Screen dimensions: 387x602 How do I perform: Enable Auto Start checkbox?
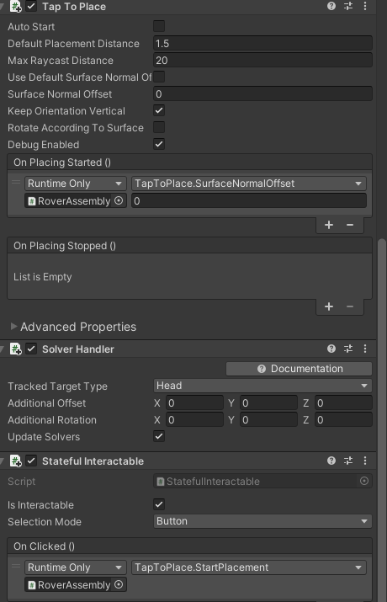[159, 26]
